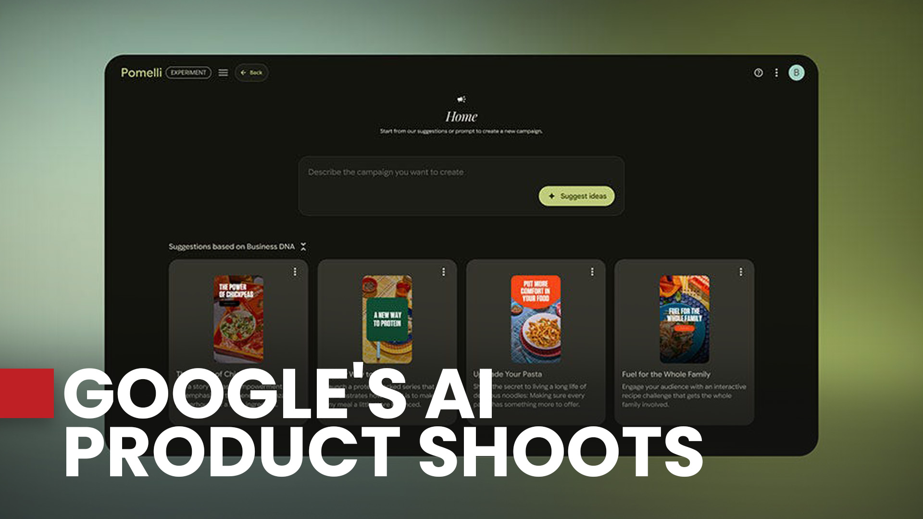Image resolution: width=923 pixels, height=519 pixels.
Task: Select The Power of Chickpeas thumbnail
Action: click(x=238, y=319)
